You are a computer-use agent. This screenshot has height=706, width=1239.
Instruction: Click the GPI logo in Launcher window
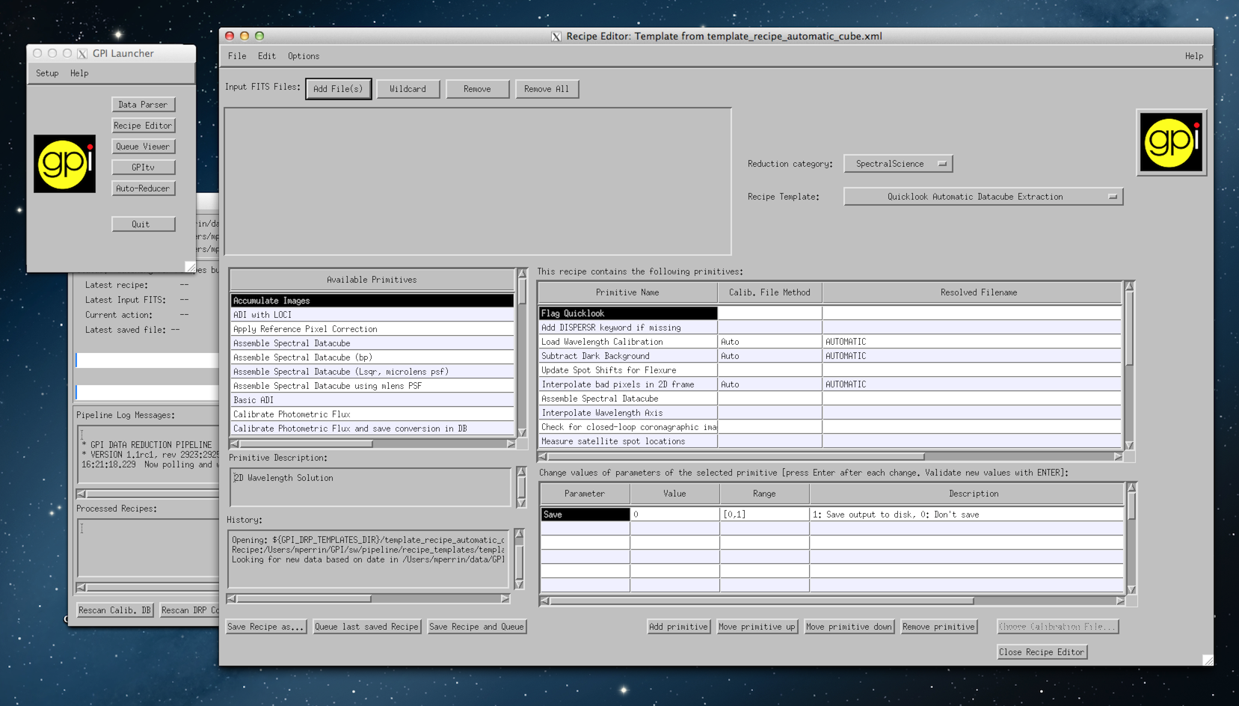click(64, 163)
